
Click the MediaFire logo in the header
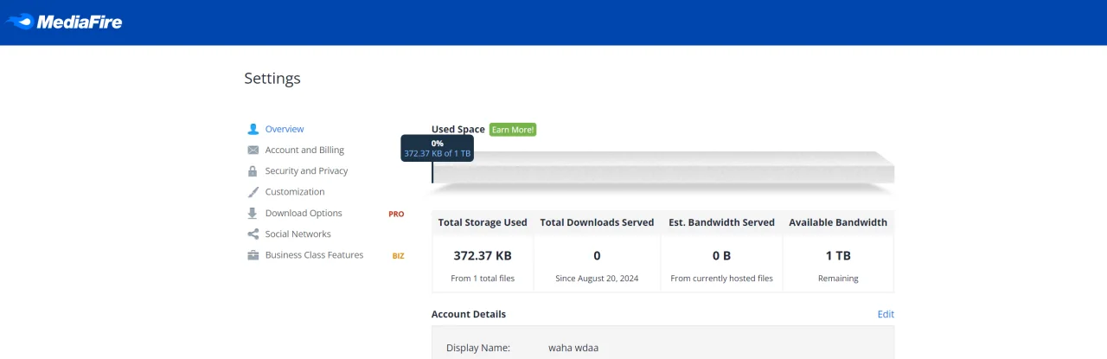tap(63, 22)
